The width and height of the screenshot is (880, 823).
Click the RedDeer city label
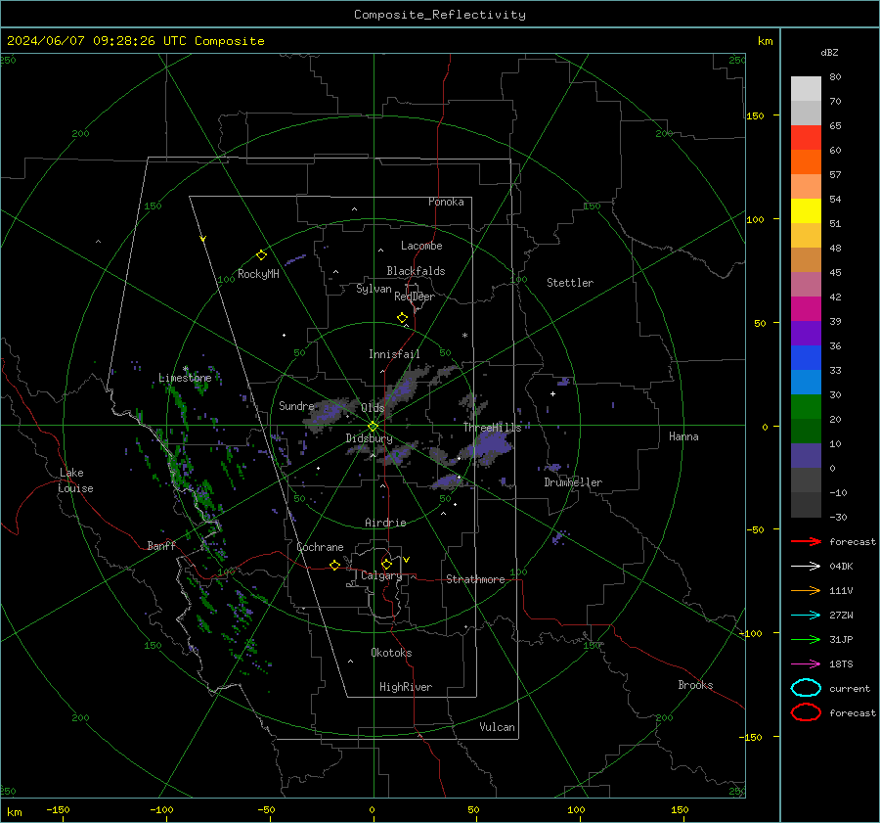click(x=415, y=297)
